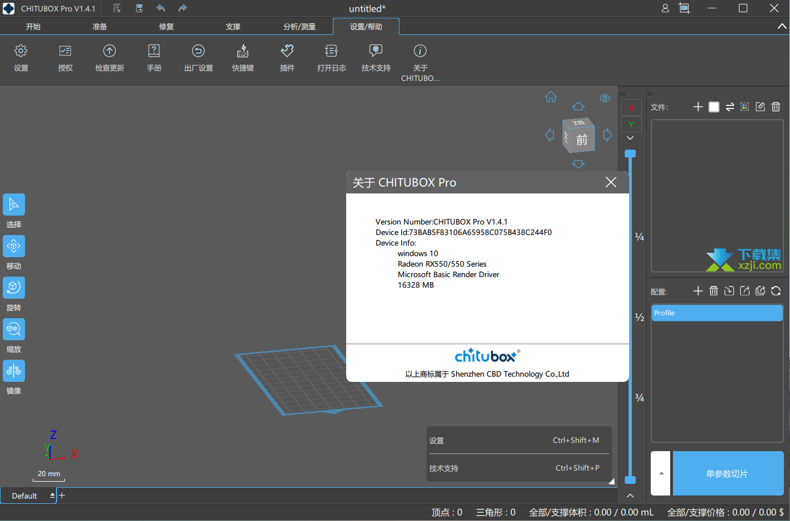Select the Profile list item
The image size is (790, 521).
pos(717,313)
